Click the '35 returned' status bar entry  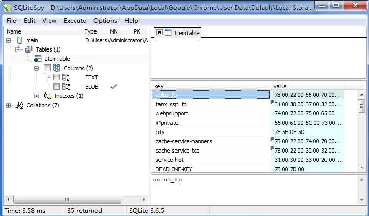point(84,211)
